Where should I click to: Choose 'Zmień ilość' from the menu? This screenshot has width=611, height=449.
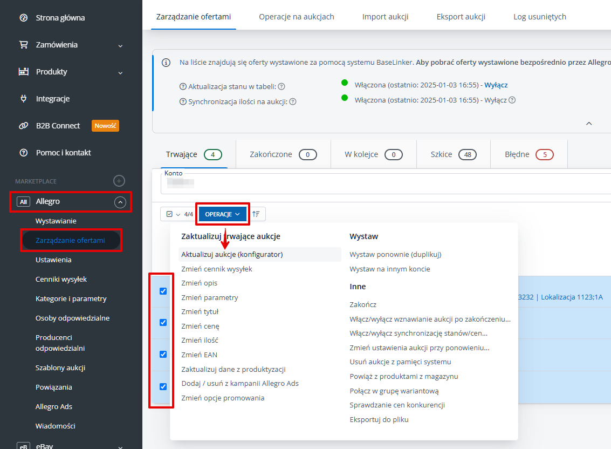200,341
